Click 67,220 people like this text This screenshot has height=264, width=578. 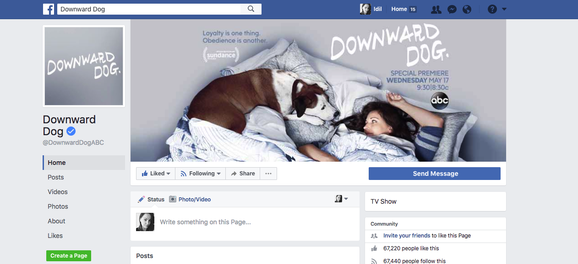click(411, 248)
